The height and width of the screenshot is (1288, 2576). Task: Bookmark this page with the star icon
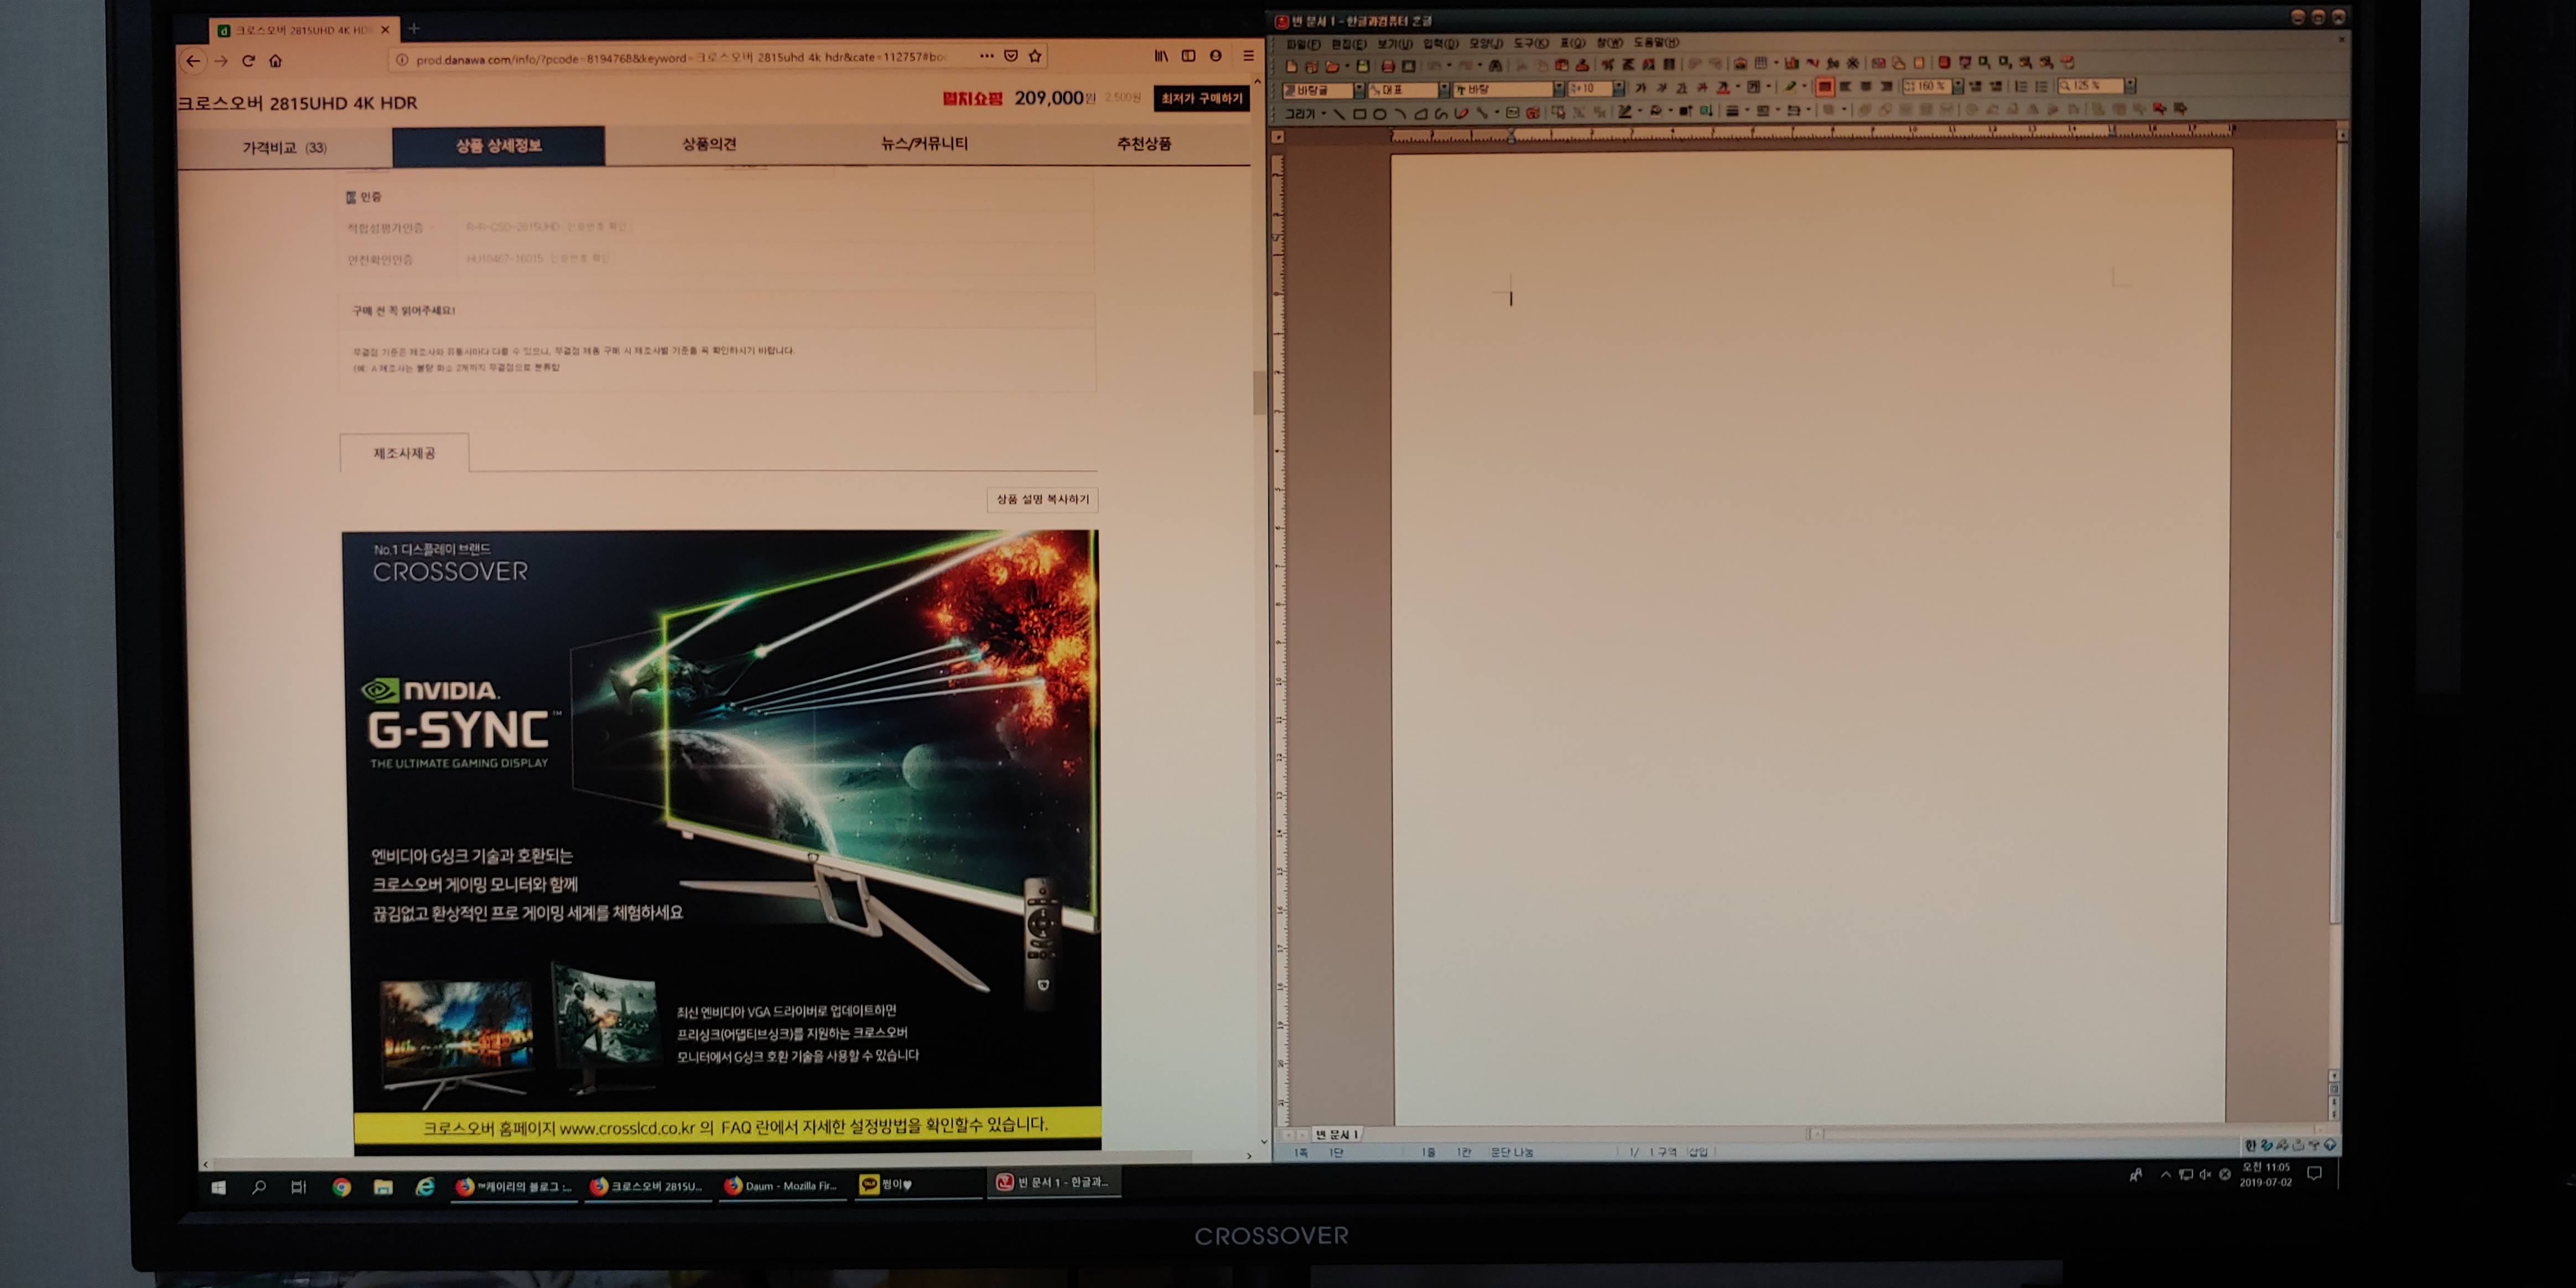coord(1036,57)
